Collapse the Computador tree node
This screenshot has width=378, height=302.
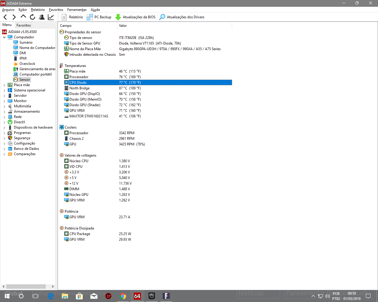tap(4, 37)
